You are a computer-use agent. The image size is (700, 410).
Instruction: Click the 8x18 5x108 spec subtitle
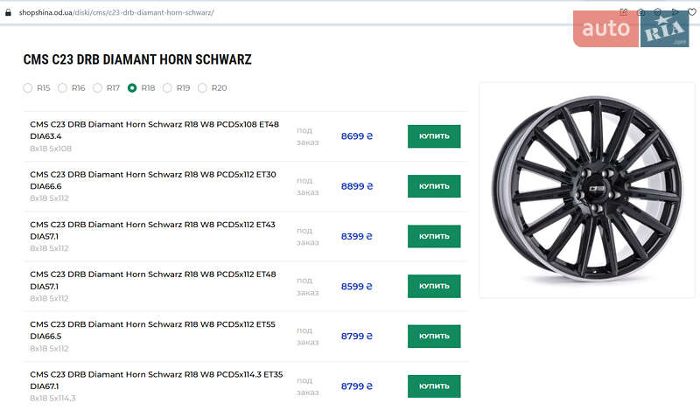[x=51, y=149]
